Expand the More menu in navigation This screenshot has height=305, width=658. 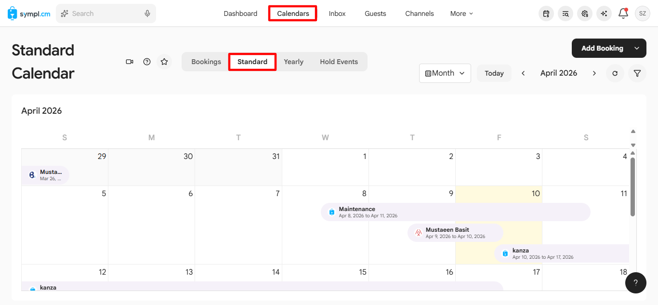click(x=461, y=13)
